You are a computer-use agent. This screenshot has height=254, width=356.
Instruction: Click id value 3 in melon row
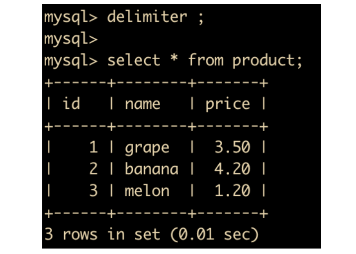coord(93,191)
